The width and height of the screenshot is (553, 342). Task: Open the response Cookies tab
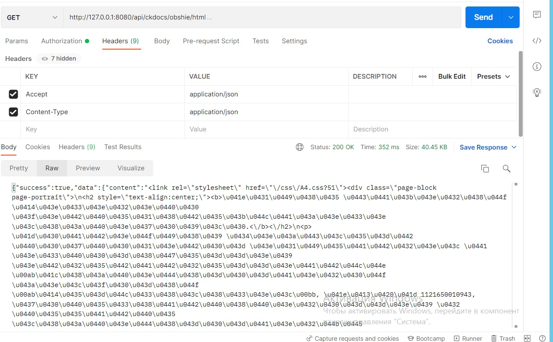(x=38, y=147)
